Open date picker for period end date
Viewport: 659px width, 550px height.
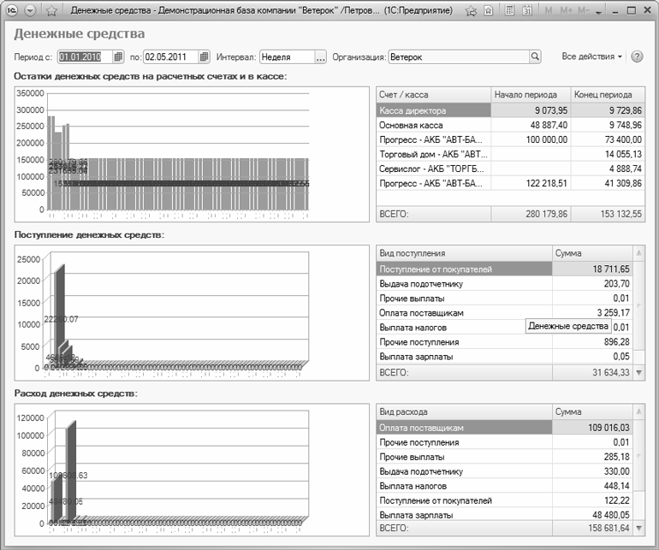(x=204, y=57)
